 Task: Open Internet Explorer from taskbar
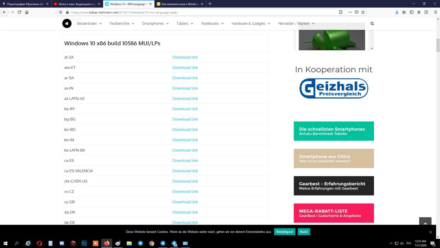coord(28,243)
